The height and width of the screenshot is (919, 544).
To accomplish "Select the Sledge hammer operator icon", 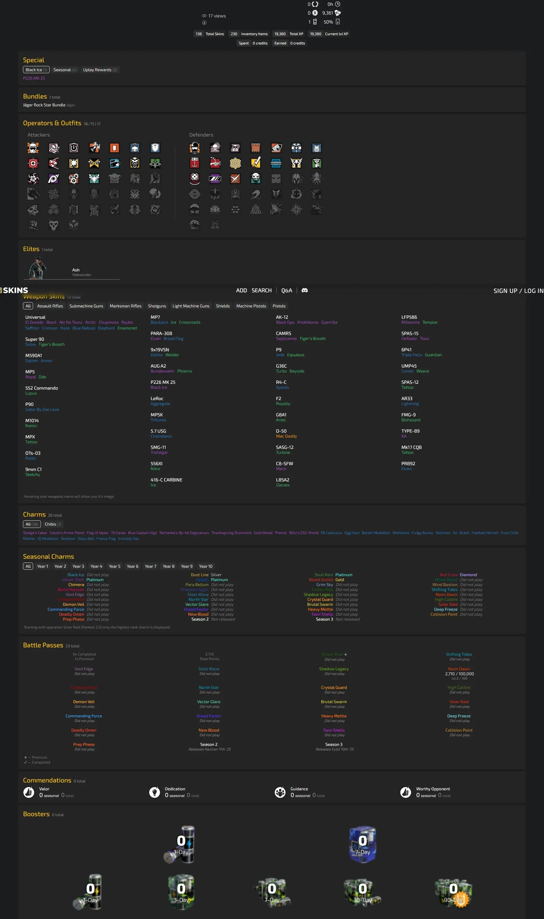I will click(x=53, y=148).
